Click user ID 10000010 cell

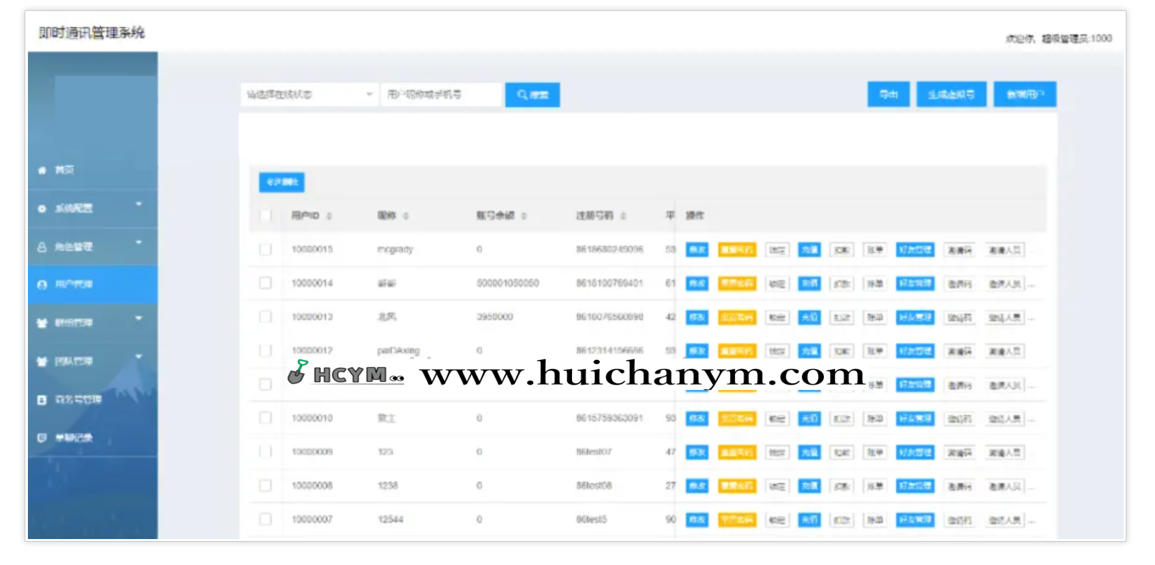[x=312, y=418]
